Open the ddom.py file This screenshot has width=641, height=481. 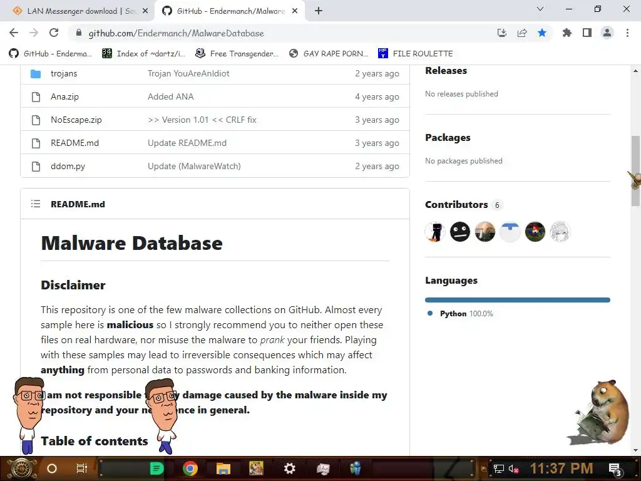click(x=68, y=167)
